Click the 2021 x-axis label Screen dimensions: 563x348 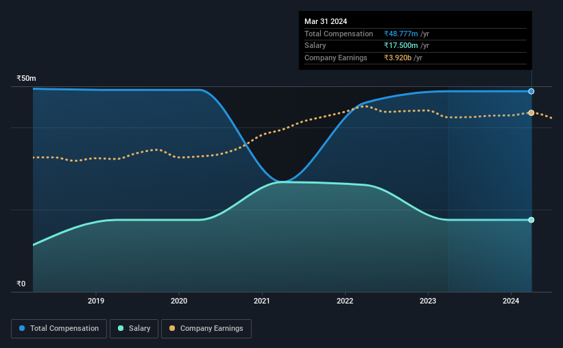pyautogui.click(x=262, y=301)
